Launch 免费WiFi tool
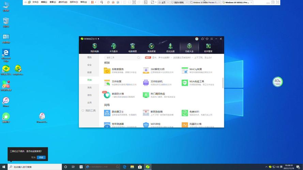The image size is (303, 170). pos(197,113)
